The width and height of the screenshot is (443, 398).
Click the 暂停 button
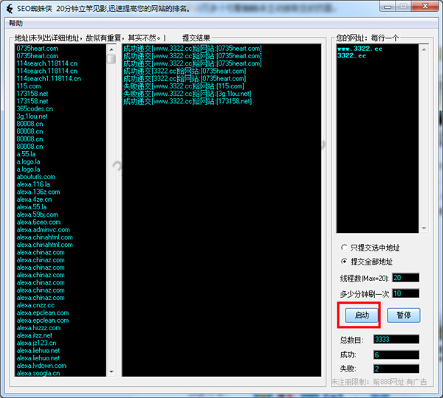click(x=403, y=315)
